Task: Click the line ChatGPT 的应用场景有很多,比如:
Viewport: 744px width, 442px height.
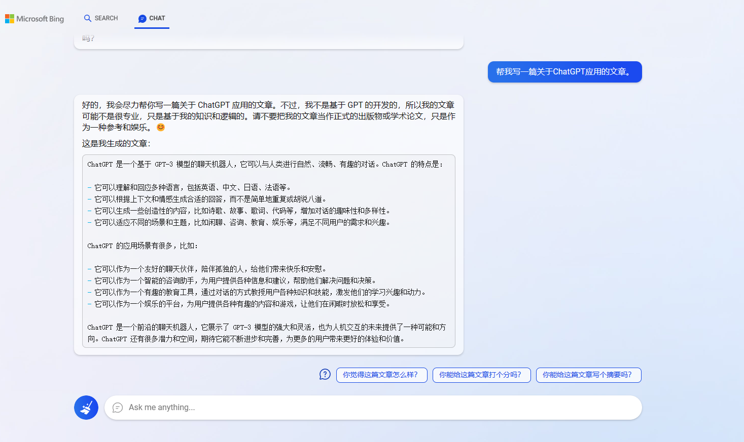Action: click(143, 246)
